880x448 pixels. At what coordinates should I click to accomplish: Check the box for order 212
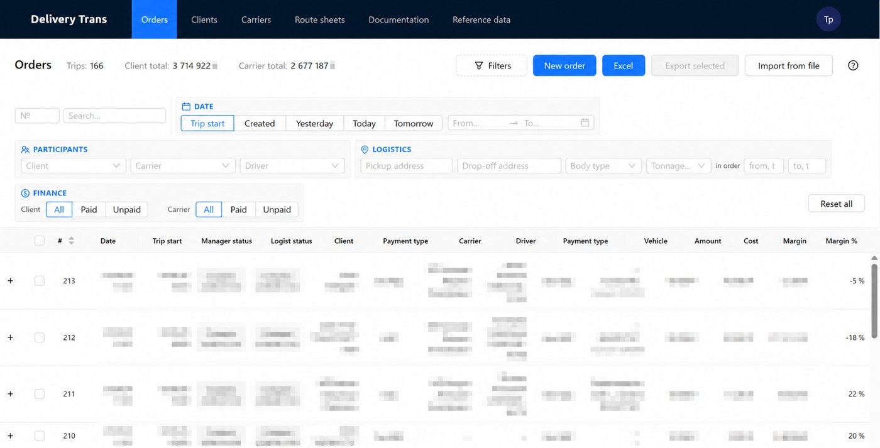(x=40, y=337)
